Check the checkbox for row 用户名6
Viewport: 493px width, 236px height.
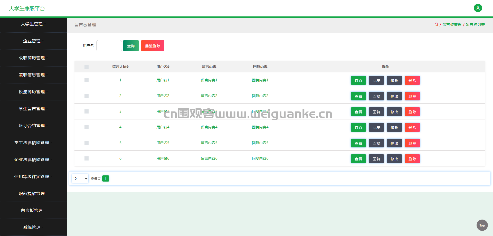click(87, 158)
